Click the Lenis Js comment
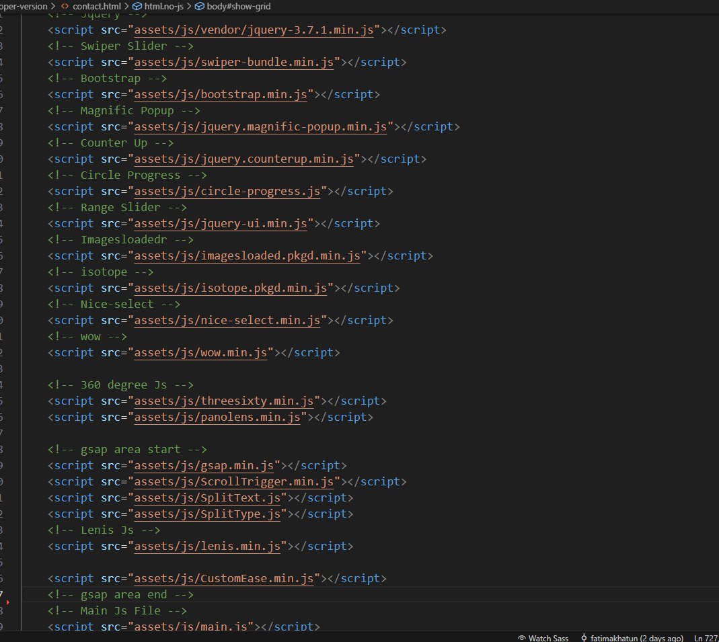719x642 pixels. click(x=104, y=530)
